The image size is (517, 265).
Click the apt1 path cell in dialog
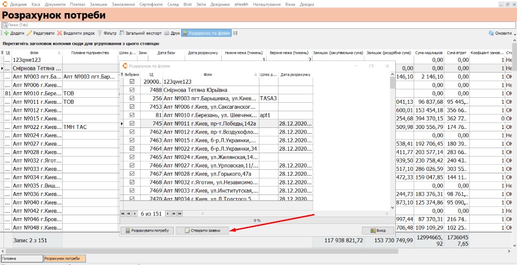(269, 115)
